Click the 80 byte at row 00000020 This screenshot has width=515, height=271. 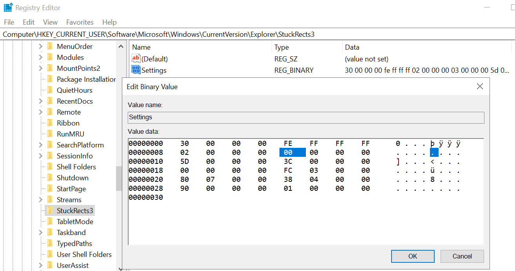184,179
